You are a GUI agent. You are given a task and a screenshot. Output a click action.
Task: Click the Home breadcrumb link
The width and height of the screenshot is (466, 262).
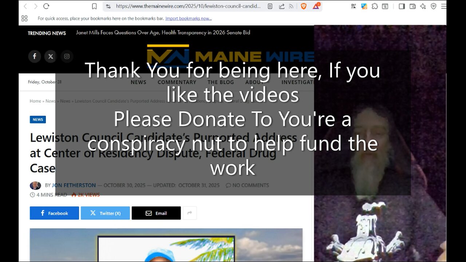point(35,101)
